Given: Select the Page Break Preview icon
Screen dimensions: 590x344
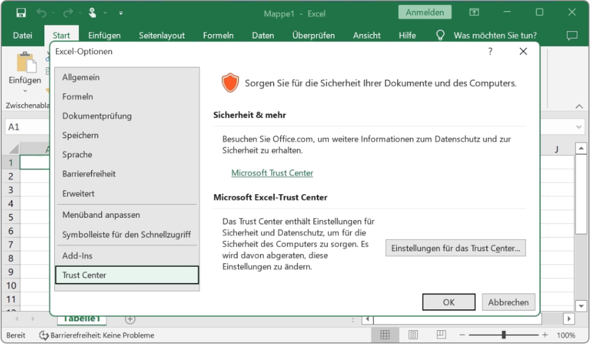Looking at the screenshot, I should tap(441, 335).
